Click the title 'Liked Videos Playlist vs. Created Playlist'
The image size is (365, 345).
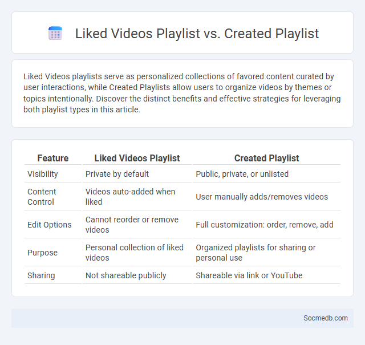point(197,33)
